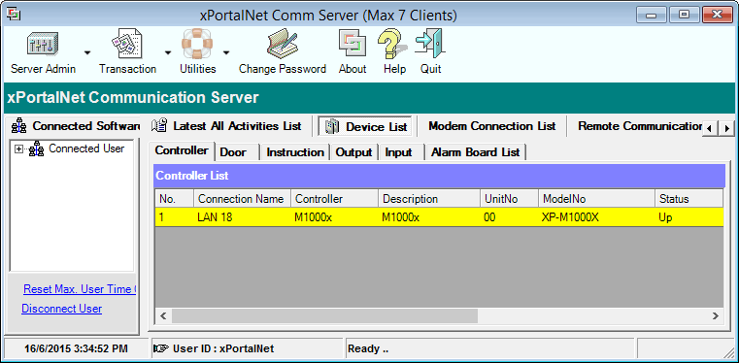The width and height of the screenshot is (739, 363).
Task: Show previous tabs with left arrow
Action: pyautogui.click(x=711, y=127)
